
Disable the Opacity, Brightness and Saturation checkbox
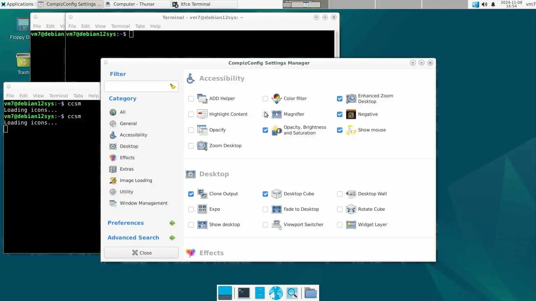point(265,130)
